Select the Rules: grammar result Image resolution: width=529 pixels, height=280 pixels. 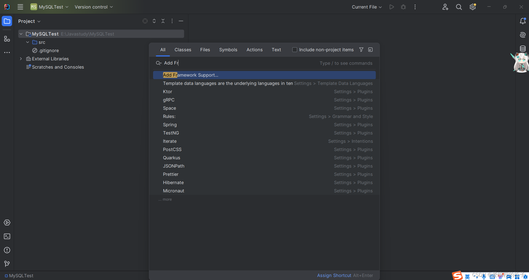[264, 116]
